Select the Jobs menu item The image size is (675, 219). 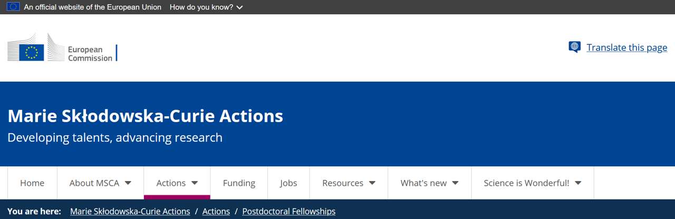pos(288,183)
